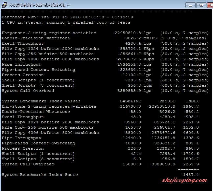This screenshot has height=191, width=213.
Task: Select baseline value '43.0' for Execl Throughput
Action: 136,117
